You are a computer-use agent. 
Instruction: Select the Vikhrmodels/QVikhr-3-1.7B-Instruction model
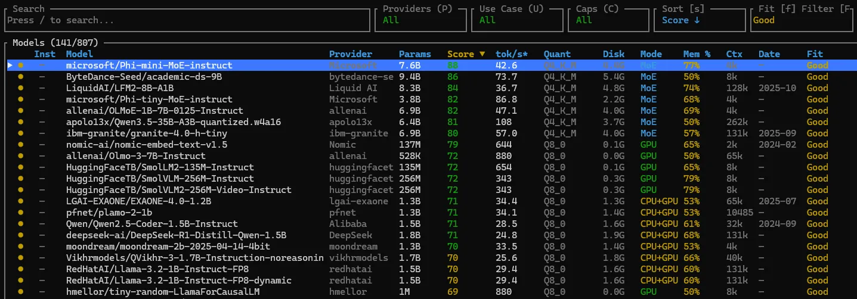195,258
